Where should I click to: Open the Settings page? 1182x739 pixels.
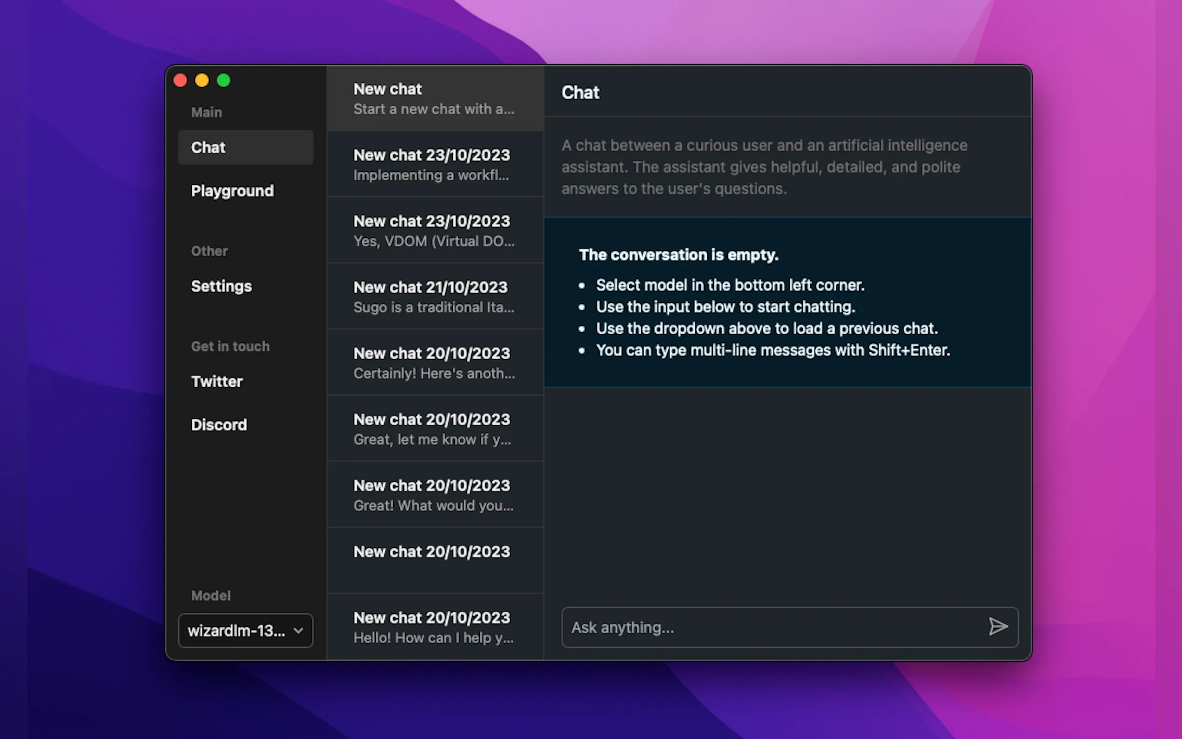(x=222, y=286)
